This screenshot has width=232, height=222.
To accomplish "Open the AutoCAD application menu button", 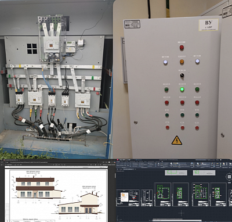I will coord(118,160).
